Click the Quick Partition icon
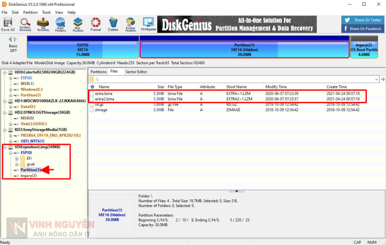 [60, 24]
